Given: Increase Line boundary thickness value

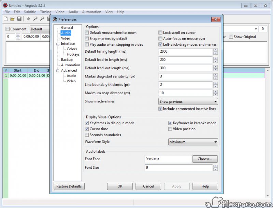Looking at the screenshot, I should 215,83.
